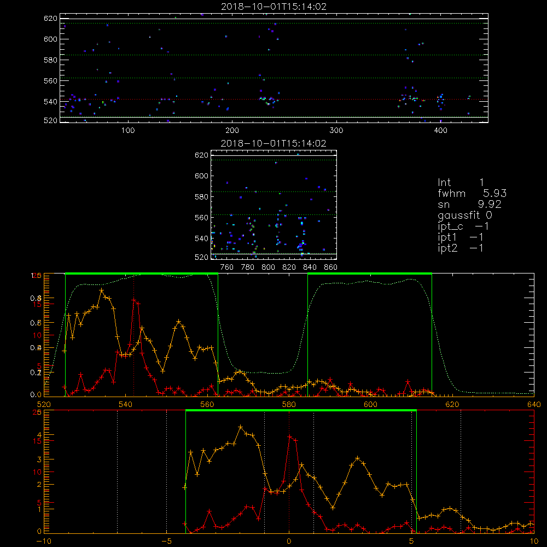Screen dimensions: 547x547
Task: Click x-axis label 100 on top plot
Action: coord(128,131)
